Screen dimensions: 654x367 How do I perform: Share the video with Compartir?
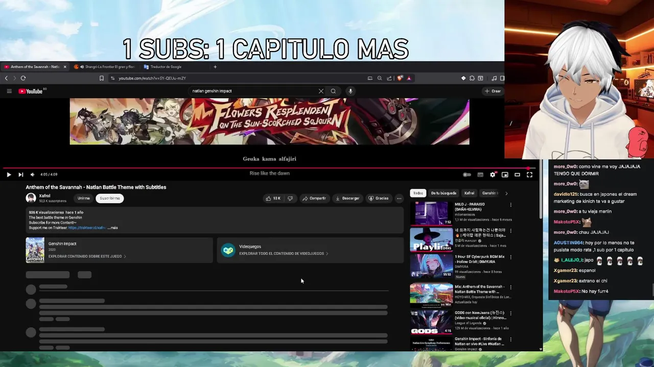[x=314, y=198]
